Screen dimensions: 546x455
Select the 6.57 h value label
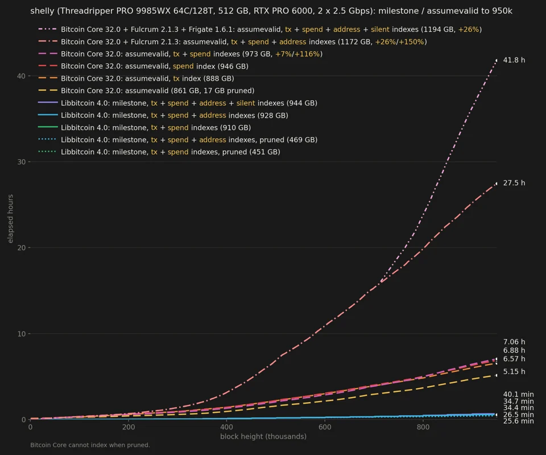coord(514,359)
